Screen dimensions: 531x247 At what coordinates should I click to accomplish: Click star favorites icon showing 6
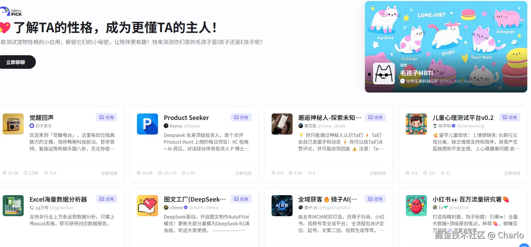pyautogui.click(x=309, y=173)
